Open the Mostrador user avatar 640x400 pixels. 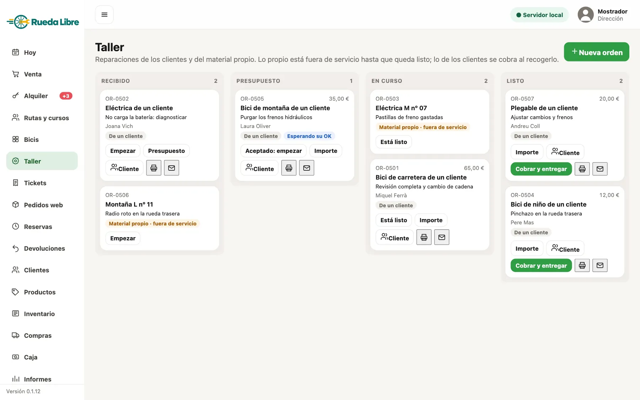[586, 15]
